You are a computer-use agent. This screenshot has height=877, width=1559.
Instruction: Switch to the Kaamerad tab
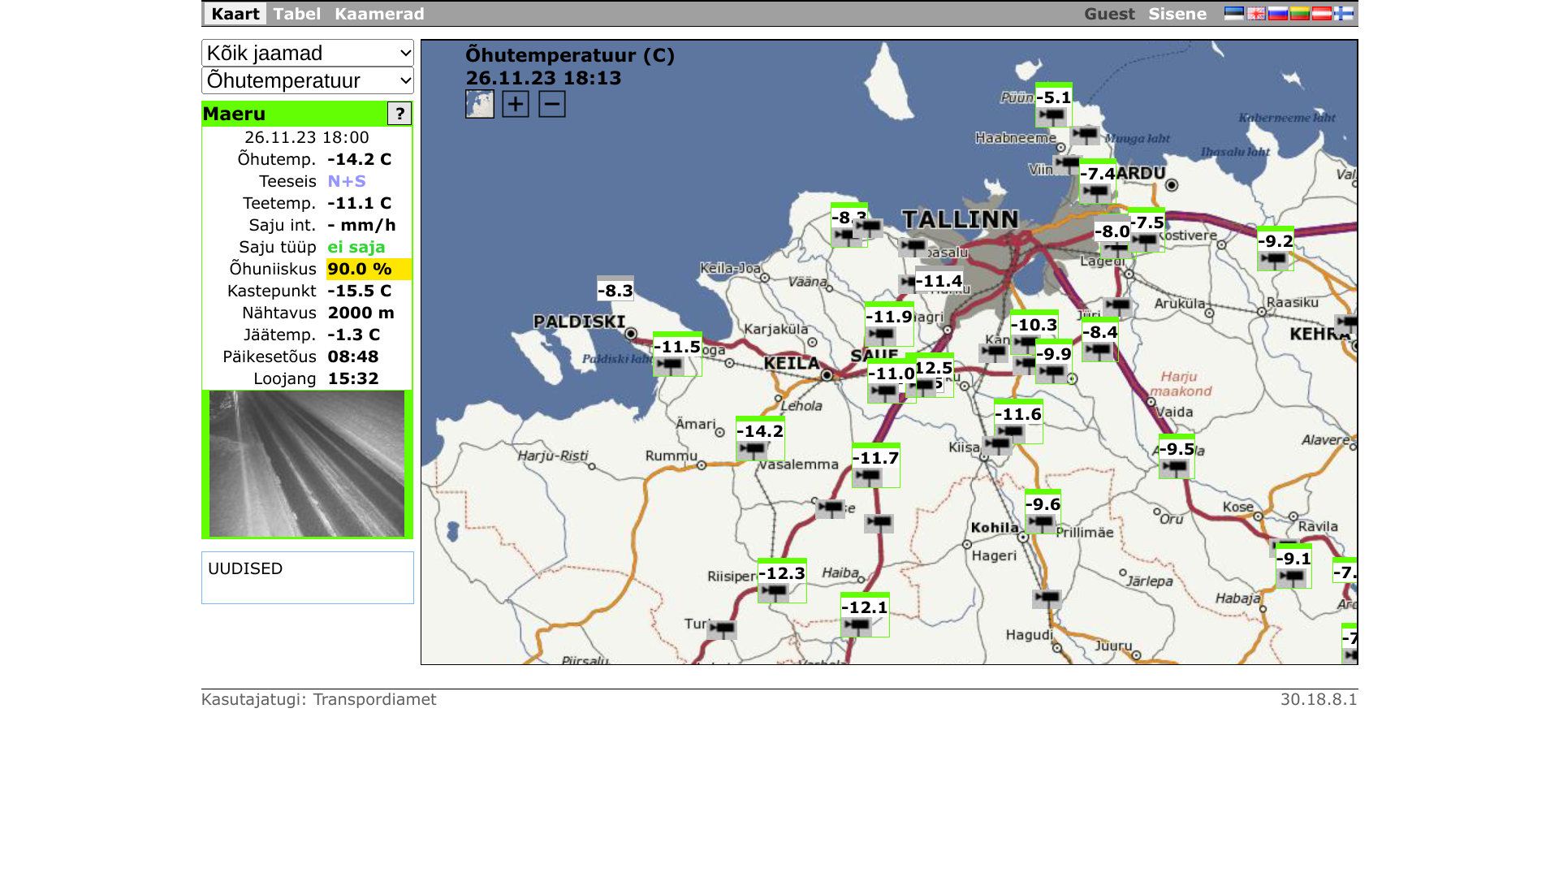(x=379, y=14)
